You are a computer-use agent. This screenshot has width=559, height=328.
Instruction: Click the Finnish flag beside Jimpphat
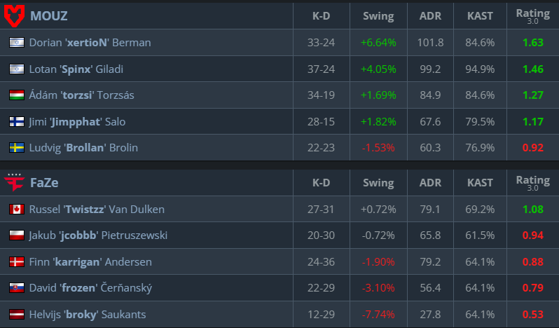coord(17,121)
